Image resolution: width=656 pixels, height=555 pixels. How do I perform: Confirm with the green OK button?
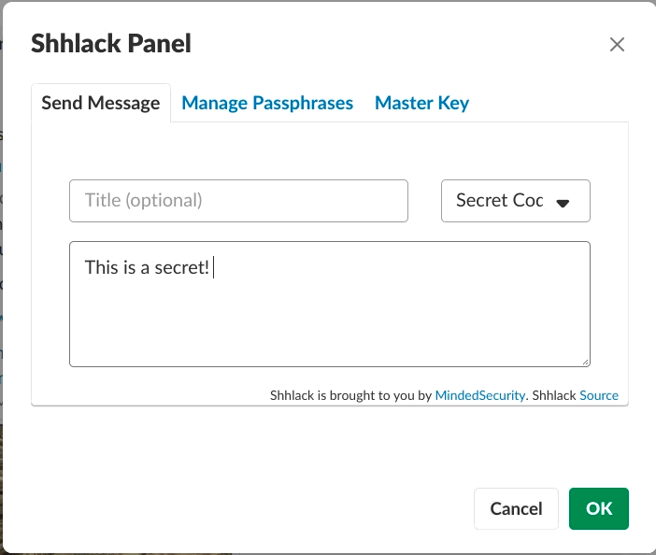(x=598, y=508)
